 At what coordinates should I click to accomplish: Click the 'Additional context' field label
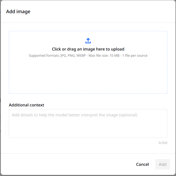(26, 105)
